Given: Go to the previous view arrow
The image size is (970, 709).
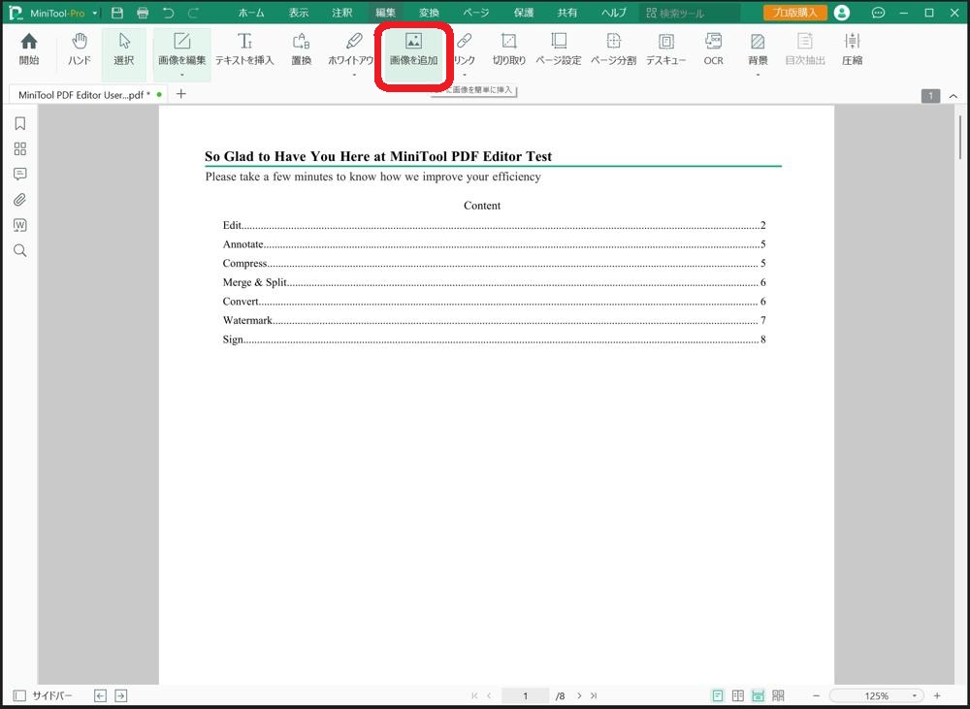Looking at the screenshot, I should 100,696.
